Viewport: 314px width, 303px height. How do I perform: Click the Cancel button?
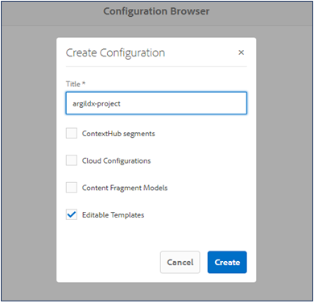pos(180,262)
